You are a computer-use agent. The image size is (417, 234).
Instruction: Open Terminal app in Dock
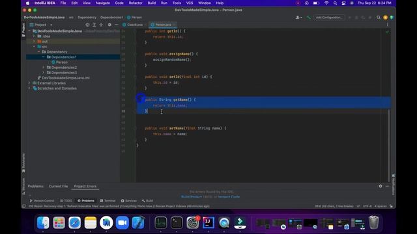tap(177, 222)
